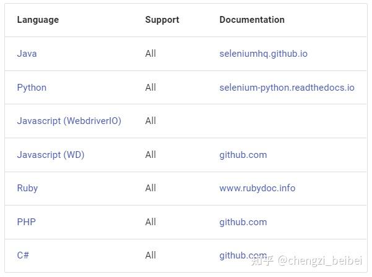Open github.com docs in the PHP row
This screenshot has width=372, height=277.
click(243, 222)
